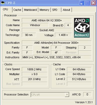The height and width of the screenshot is (105, 97).
Task: Click the Level 2 value 512 KBytes
Action: point(79,79)
